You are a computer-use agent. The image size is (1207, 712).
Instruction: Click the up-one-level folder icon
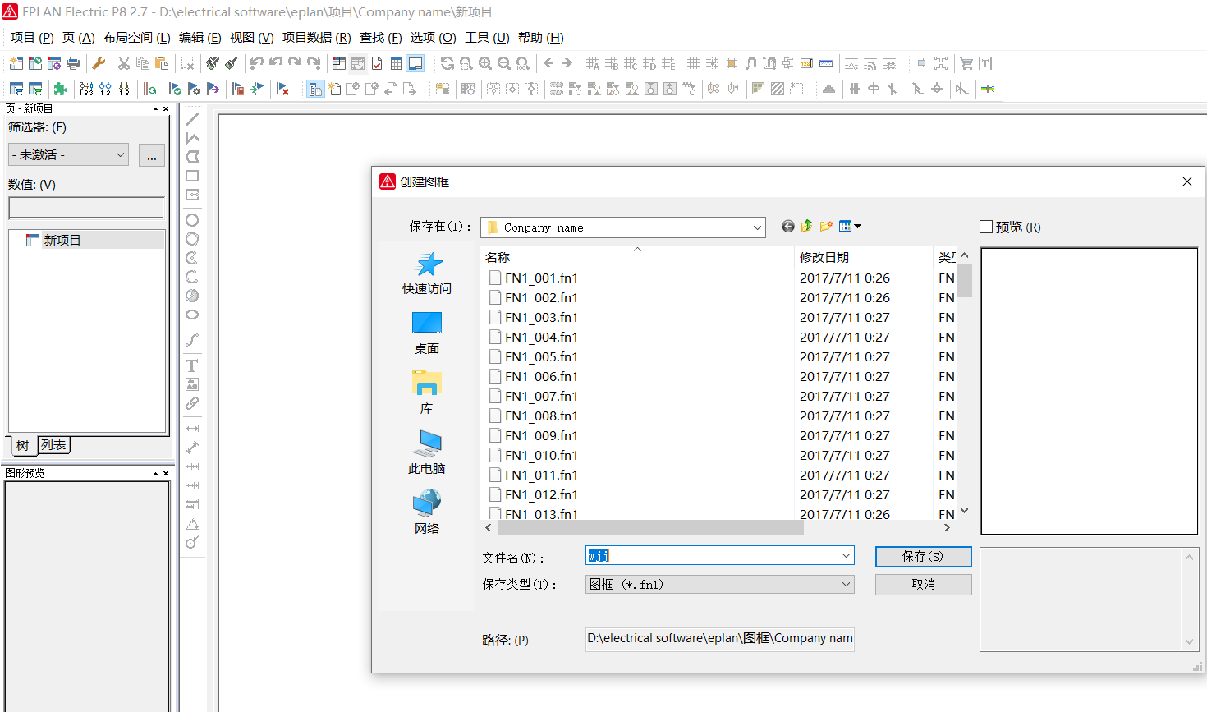(x=807, y=227)
